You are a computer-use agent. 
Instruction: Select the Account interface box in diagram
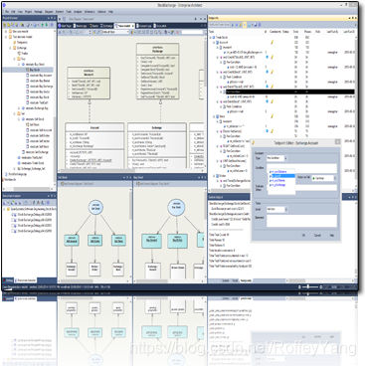tap(89, 83)
